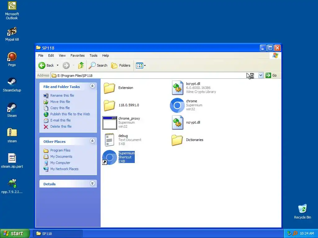Click Copy this file
Image resolution: width=318 pixels, height=238 pixels.
(x=57, y=108)
